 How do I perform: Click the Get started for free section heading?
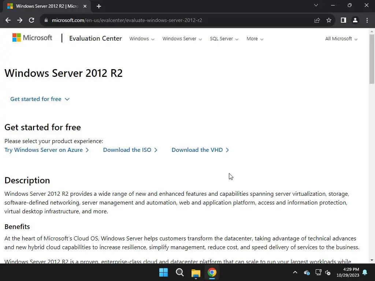click(x=42, y=127)
